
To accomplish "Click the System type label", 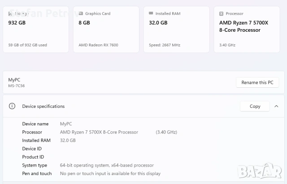I will point(35,165).
